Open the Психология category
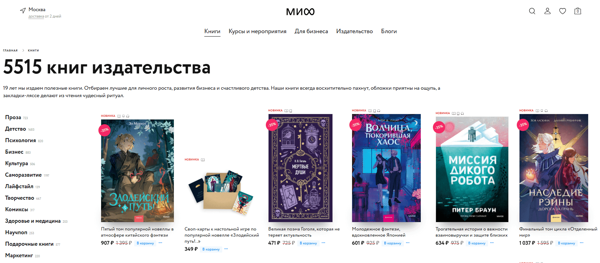The height and width of the screenshot is (263, 600). (20, 140)
